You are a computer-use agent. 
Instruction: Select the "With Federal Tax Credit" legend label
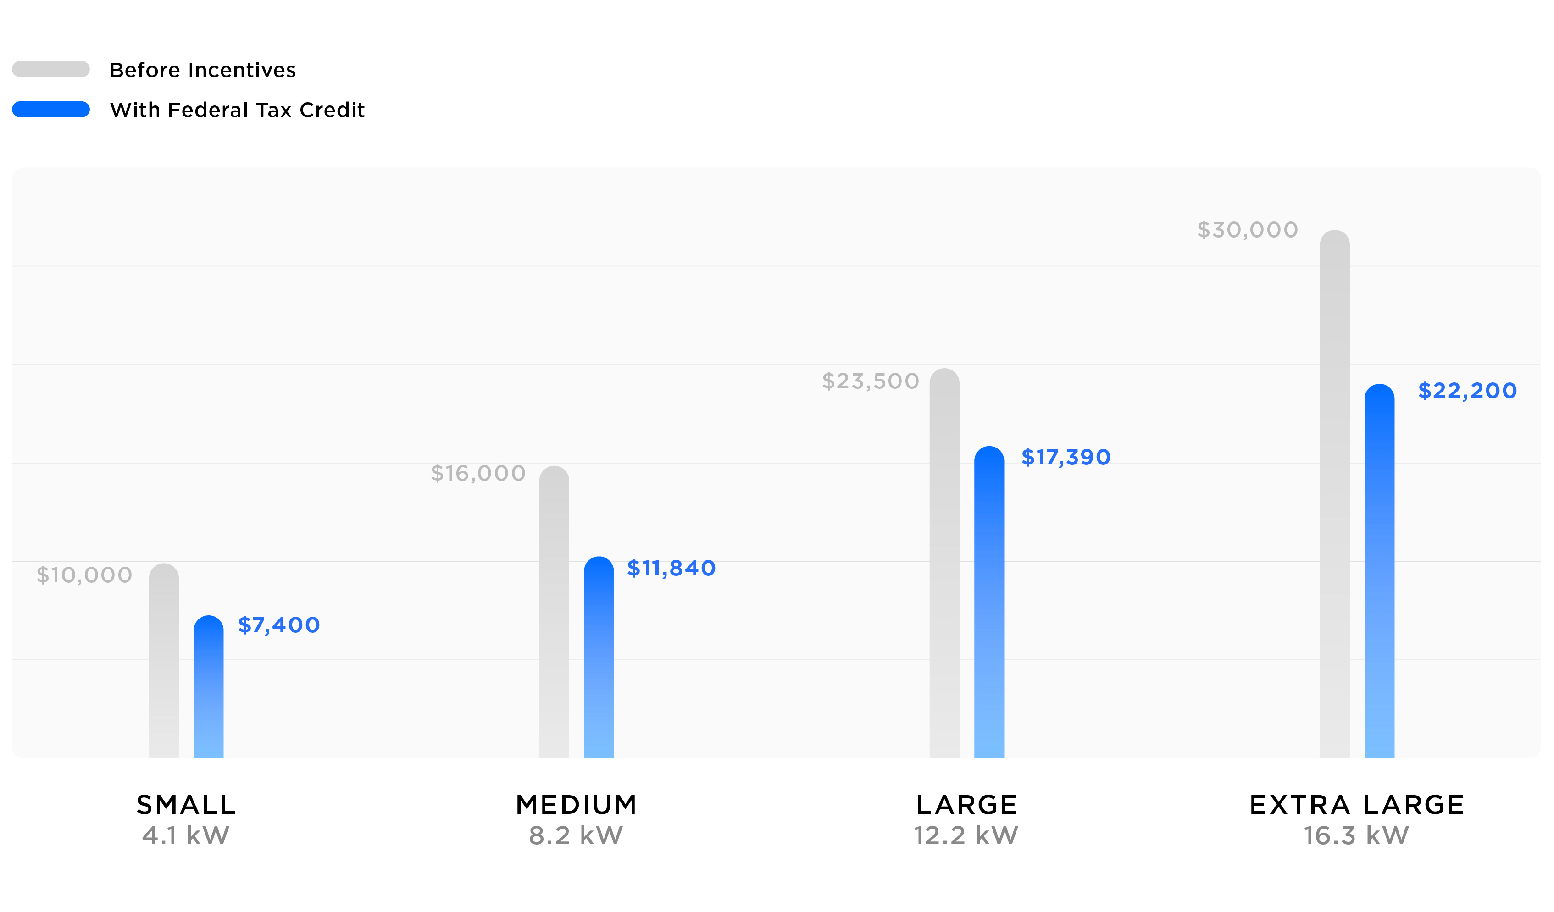(238, 110)
